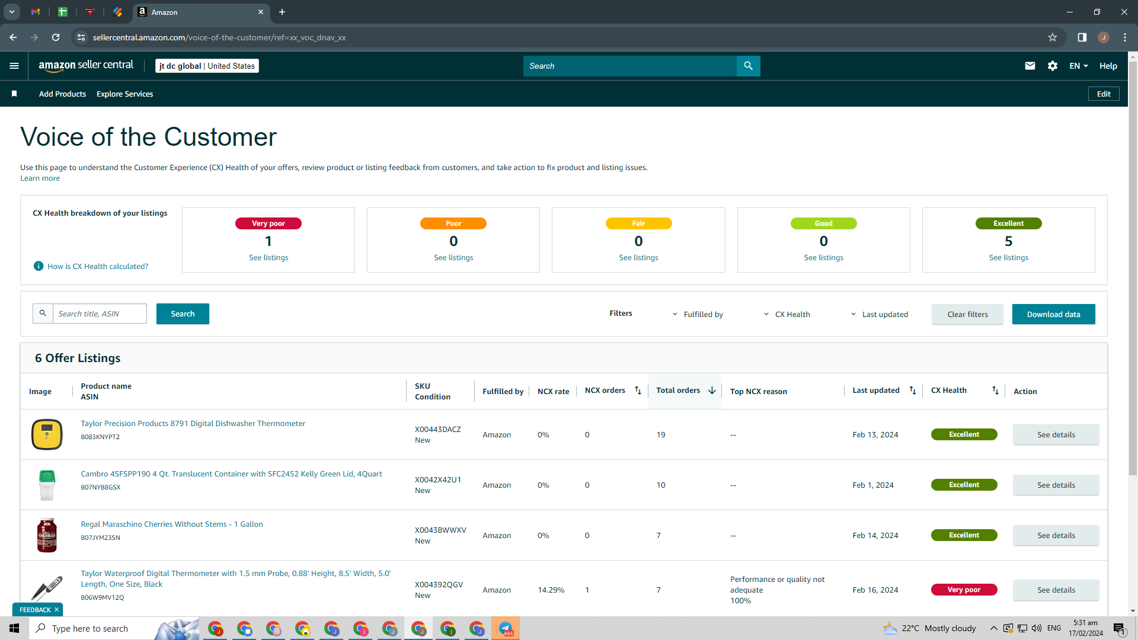
Task: See details for Cambro container row
Action: coord(1056,485)
